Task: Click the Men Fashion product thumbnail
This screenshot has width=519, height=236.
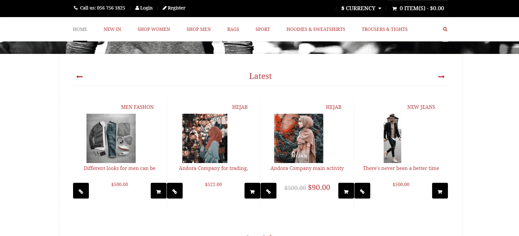Action: (x=111, y=138)
